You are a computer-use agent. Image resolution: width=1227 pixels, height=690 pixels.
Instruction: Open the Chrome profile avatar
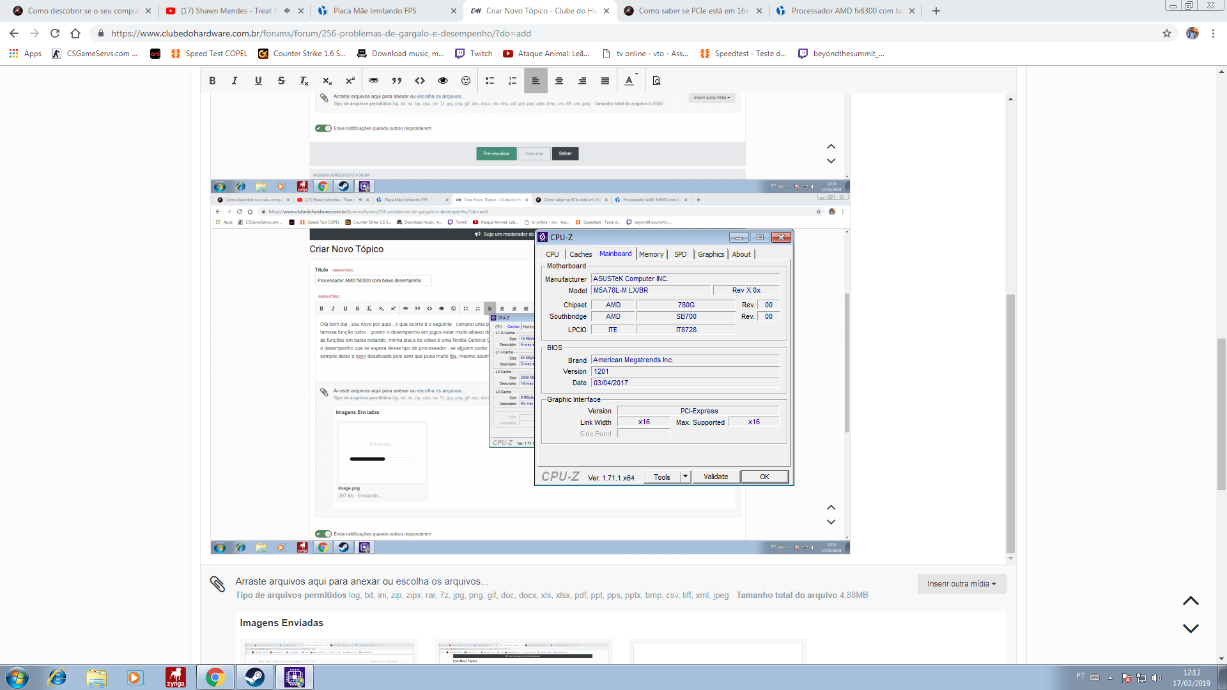(1192, 33)
